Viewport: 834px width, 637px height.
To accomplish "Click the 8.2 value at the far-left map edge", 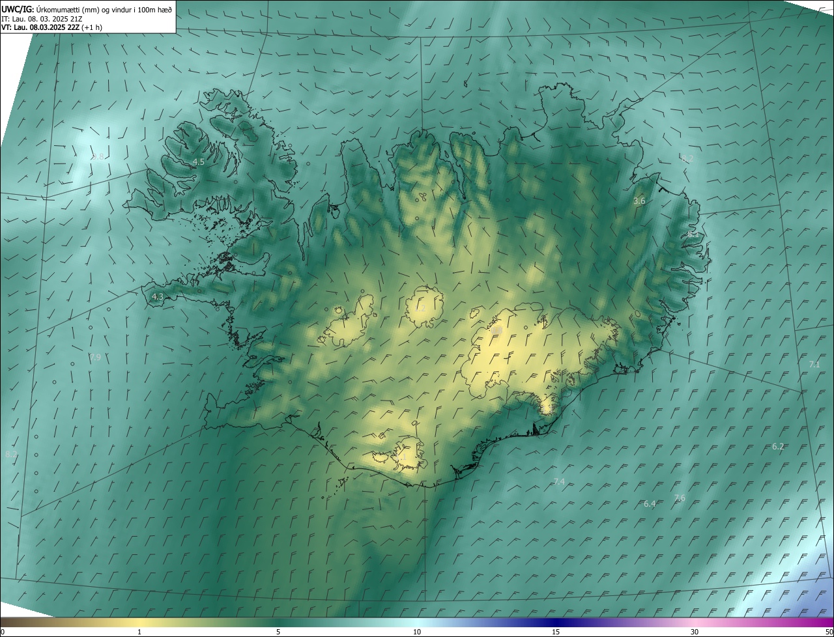I will [10, 454].
